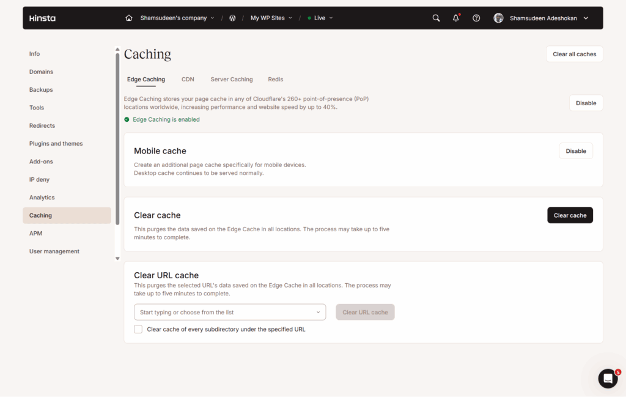Click the notifications bell icon
The width and height of the screenshot is (626, 397).
pyautogui.click(x=455, y=18)
